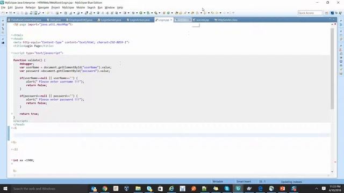Screen dimensions: 344x193
Task: Open the Window menu
Action: (x=110, y=8)
